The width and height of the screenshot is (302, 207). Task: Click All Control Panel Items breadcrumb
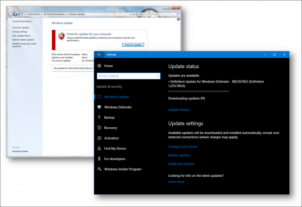pos(54,14)
